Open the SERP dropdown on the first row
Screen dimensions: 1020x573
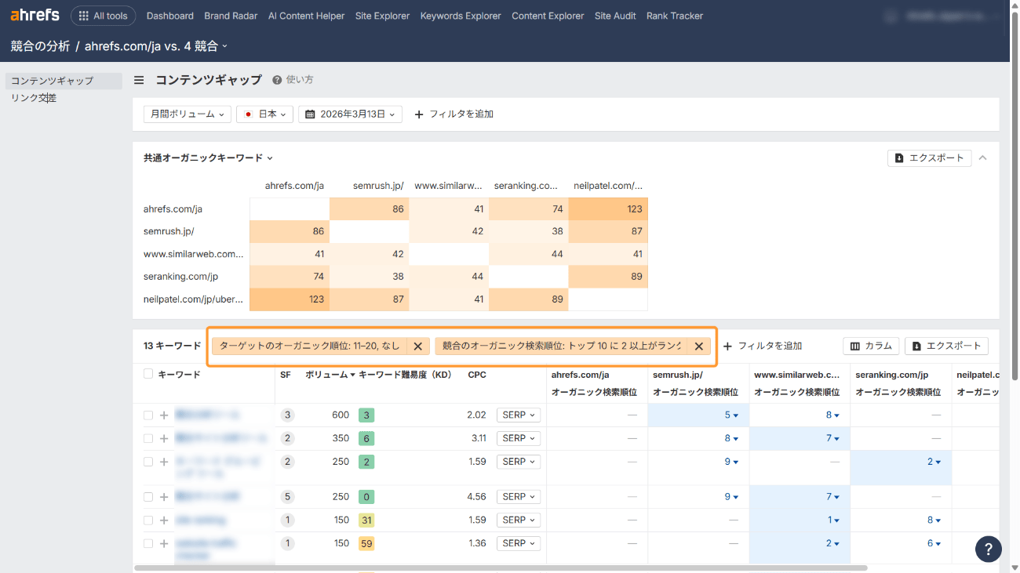tap(518, 415)
